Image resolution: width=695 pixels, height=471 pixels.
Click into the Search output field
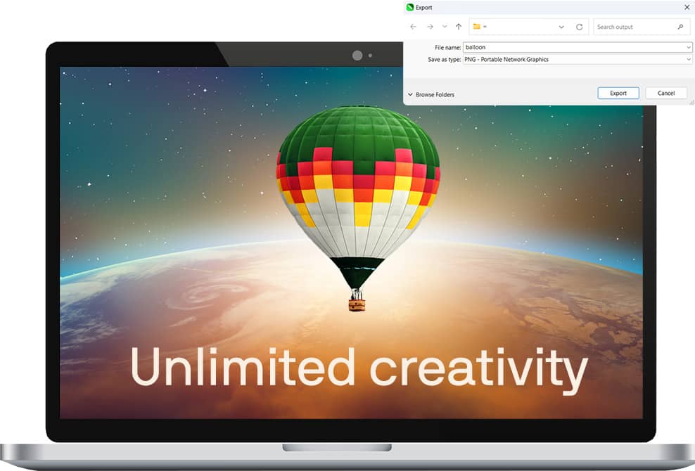click(x=633, y=27)
